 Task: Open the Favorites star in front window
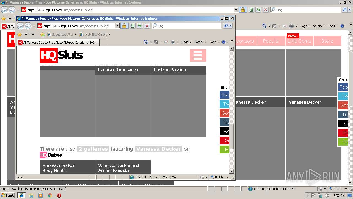pos(26,35)
